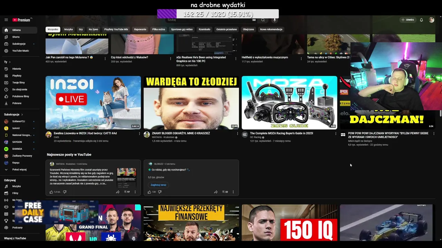The width and height of the screenshot is (442, 248).
Task: Open SzklanaY2J subscription channel
Action: point(19,121)
